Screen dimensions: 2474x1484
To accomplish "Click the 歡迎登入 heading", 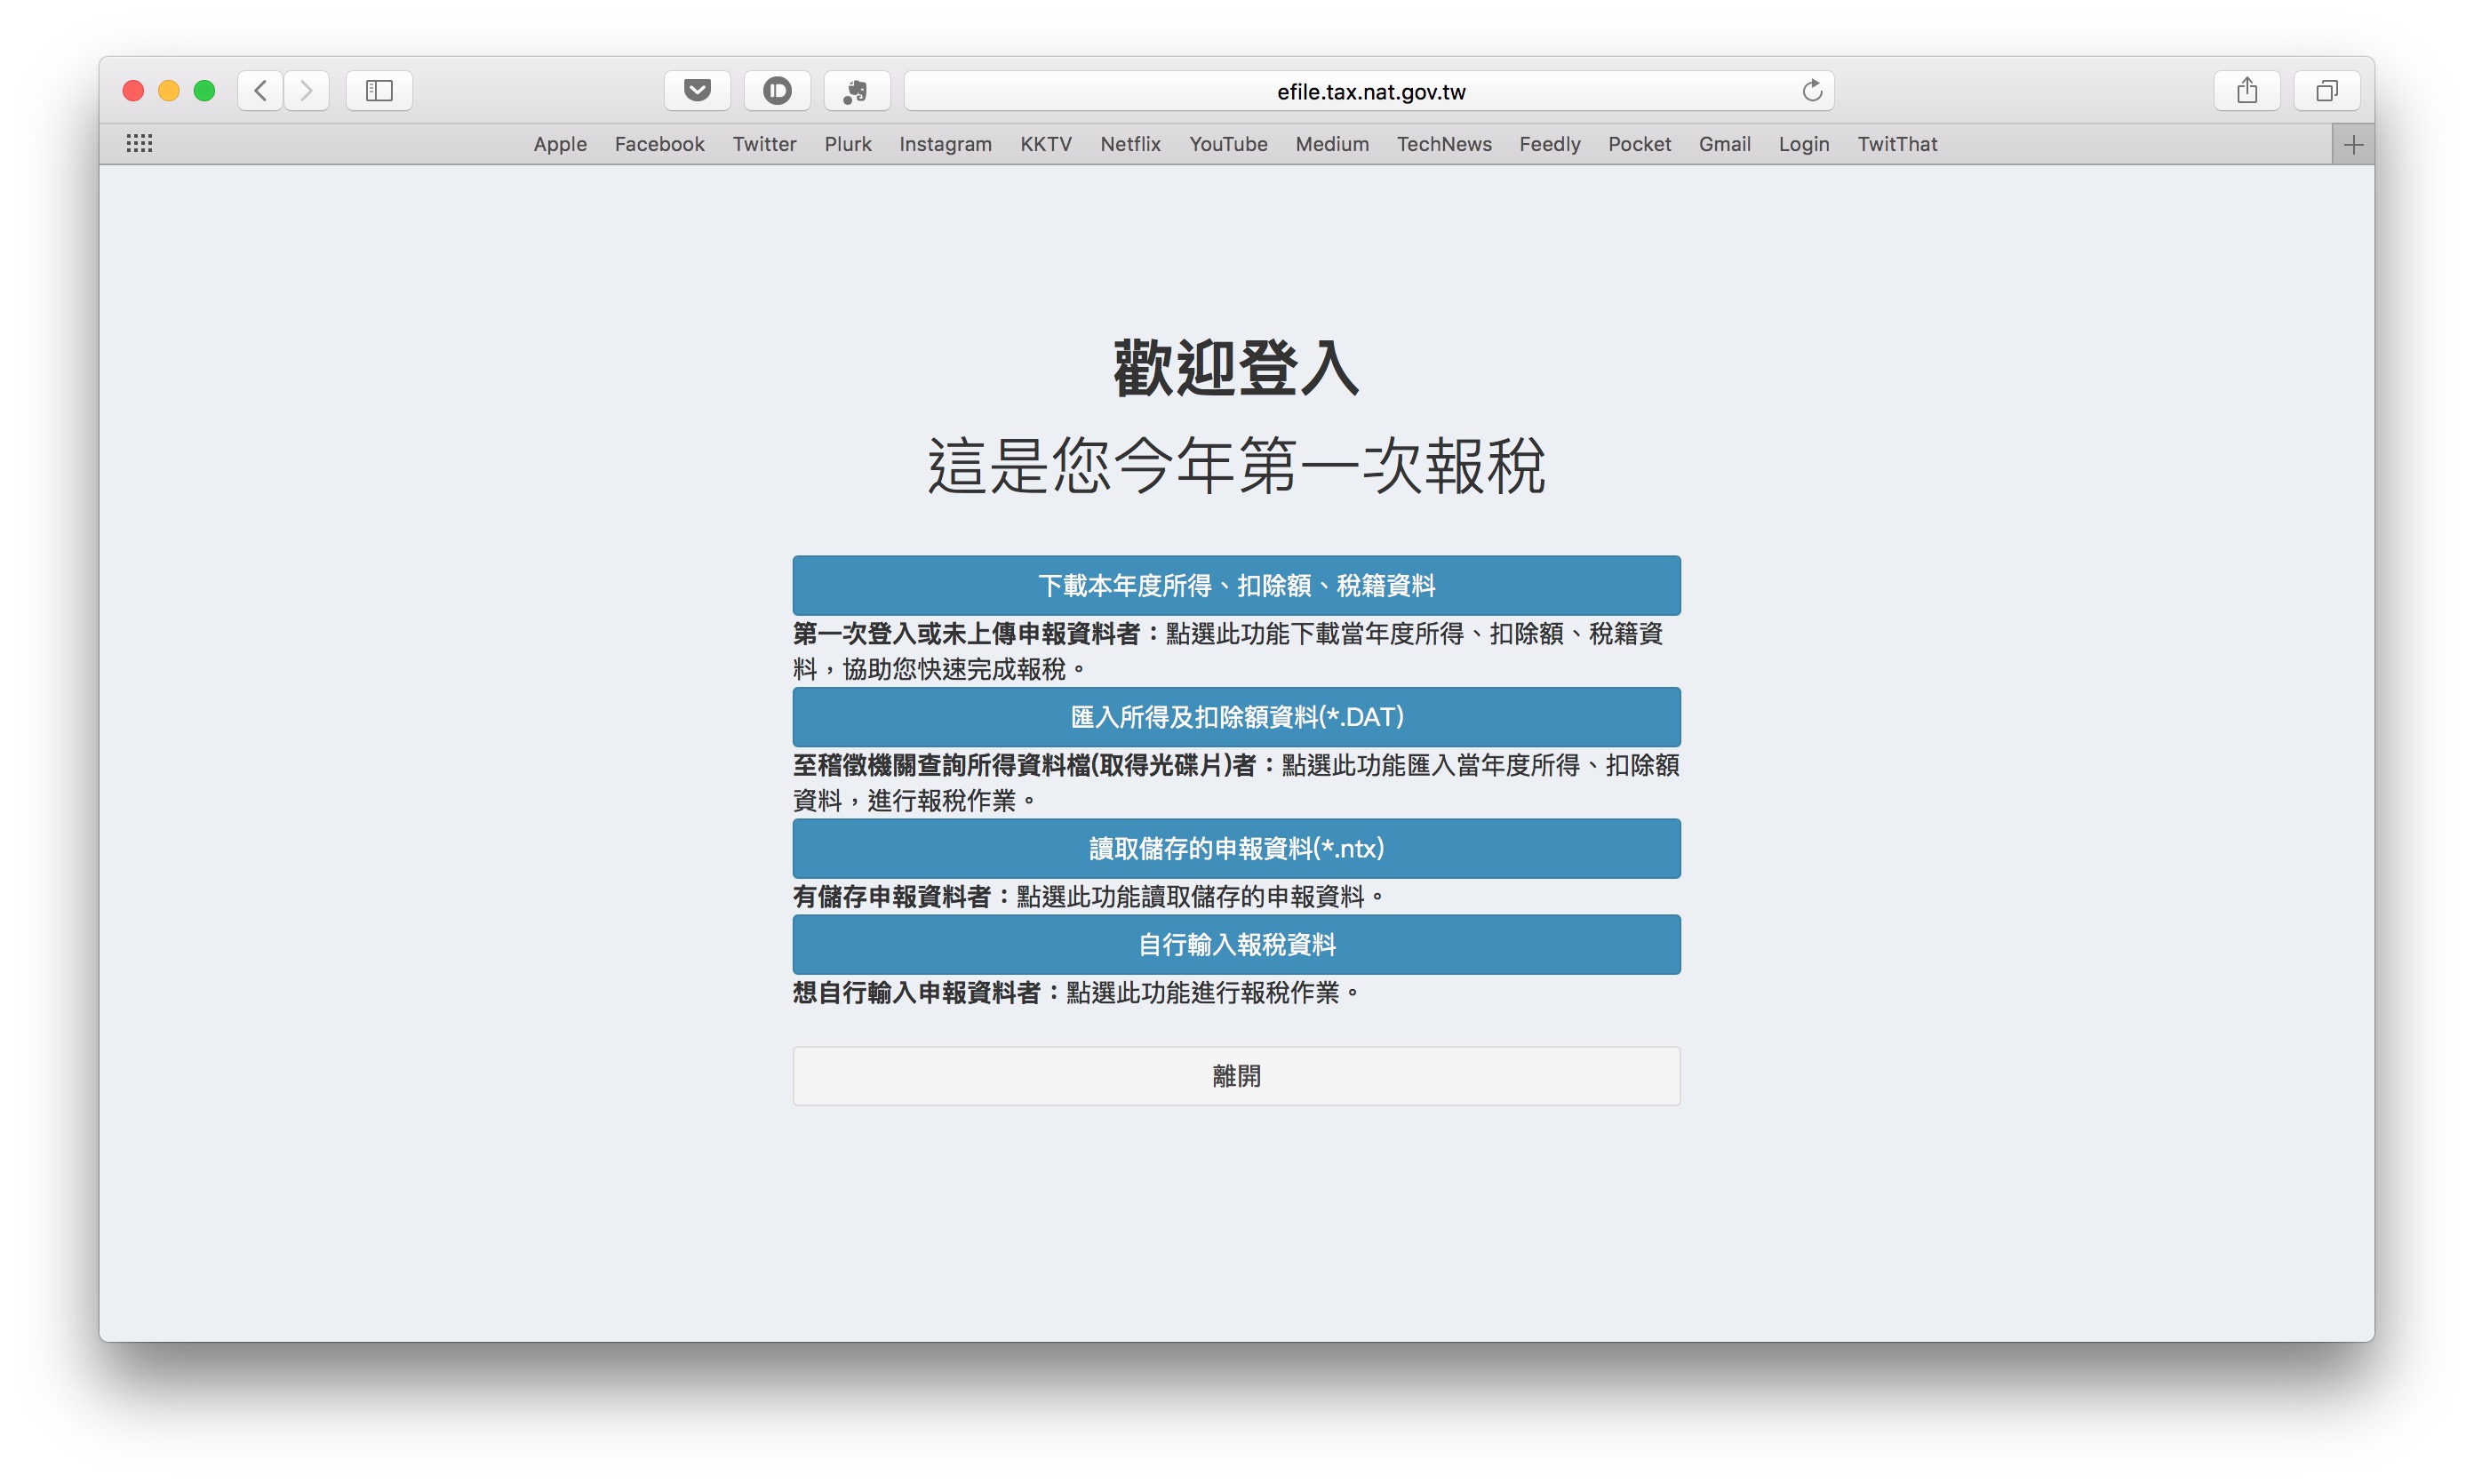I will click(x=1236, y=367).
